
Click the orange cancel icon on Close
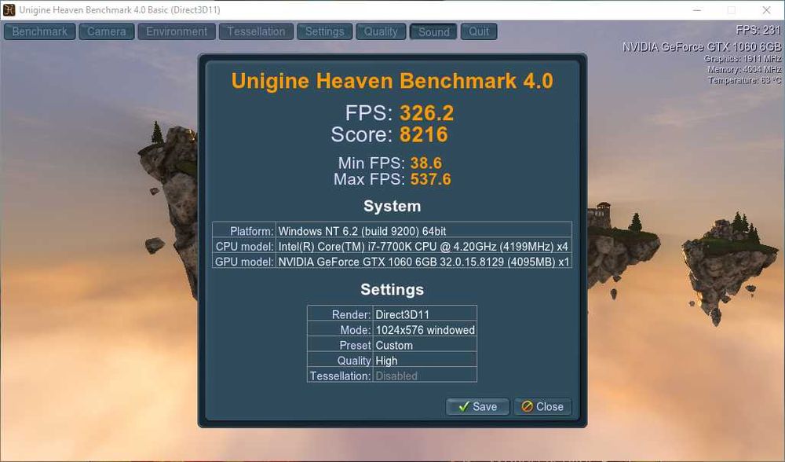click(527, 406)
